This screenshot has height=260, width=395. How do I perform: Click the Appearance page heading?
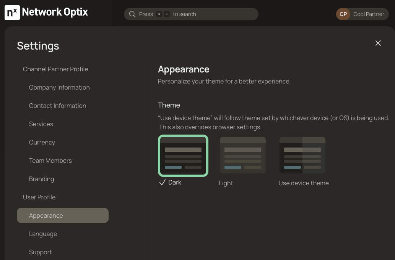coord(184,69)
